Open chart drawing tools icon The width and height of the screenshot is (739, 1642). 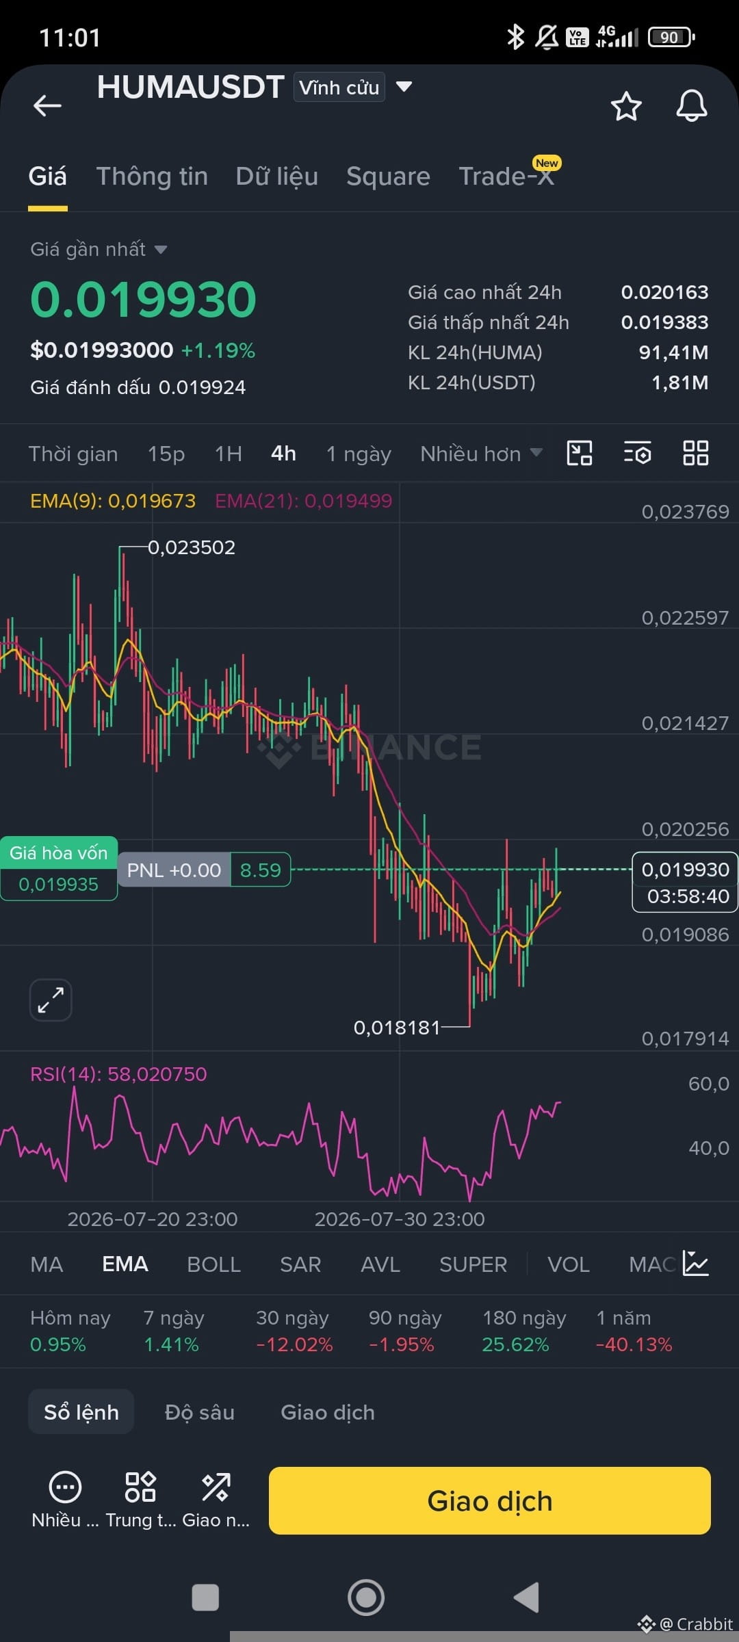tap(580, 453)
